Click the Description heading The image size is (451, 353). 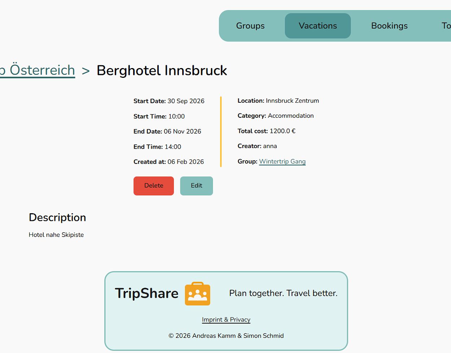[57, 218]
